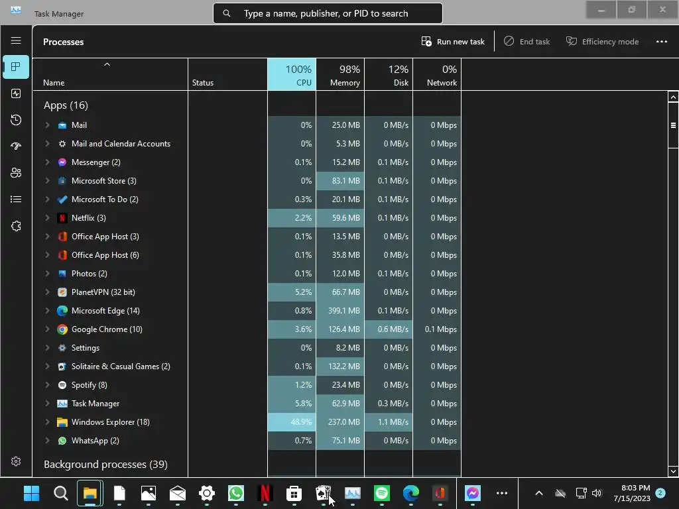This screenshot has width=679, height=509.
Task: Open the Users sidebar icon
Action: pos(16,173)
